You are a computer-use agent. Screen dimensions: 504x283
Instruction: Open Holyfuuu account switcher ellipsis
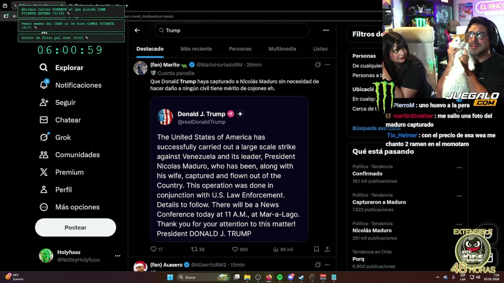pos(117,256)
